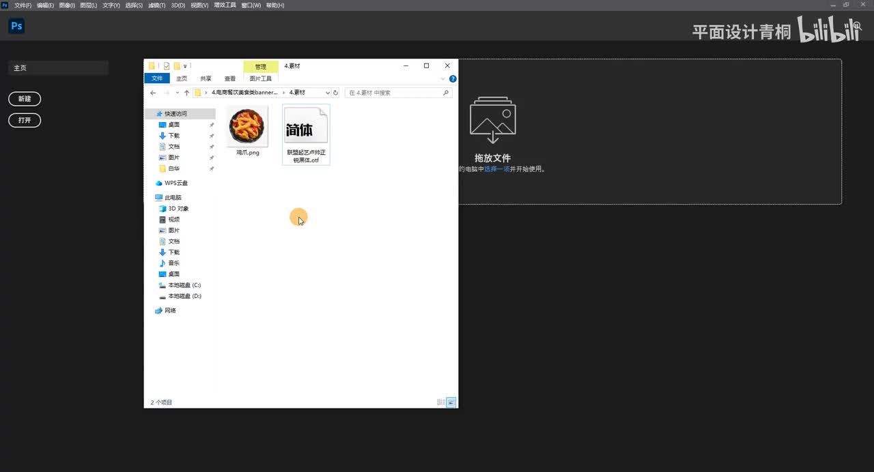This screenshot has height=472, width=874.
Task: Open the 增效工具 menu in Photoshop
Action: point(225,5)
